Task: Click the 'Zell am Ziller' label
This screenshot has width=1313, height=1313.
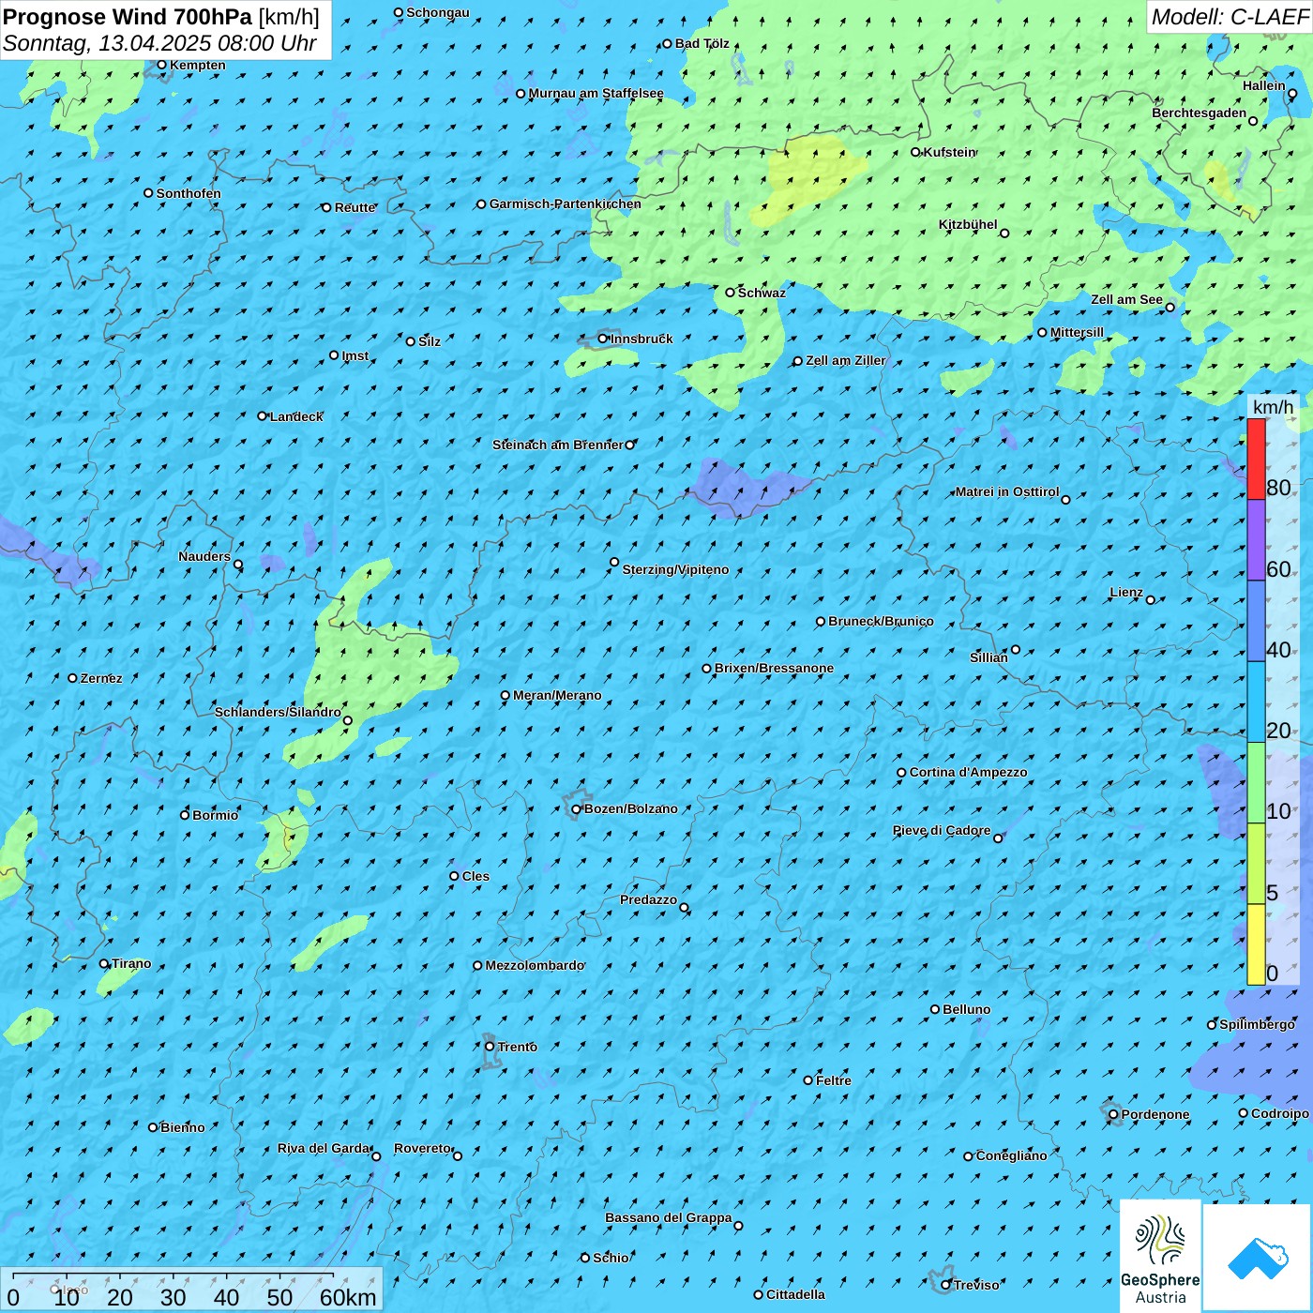Action: [x=845, y=360]
